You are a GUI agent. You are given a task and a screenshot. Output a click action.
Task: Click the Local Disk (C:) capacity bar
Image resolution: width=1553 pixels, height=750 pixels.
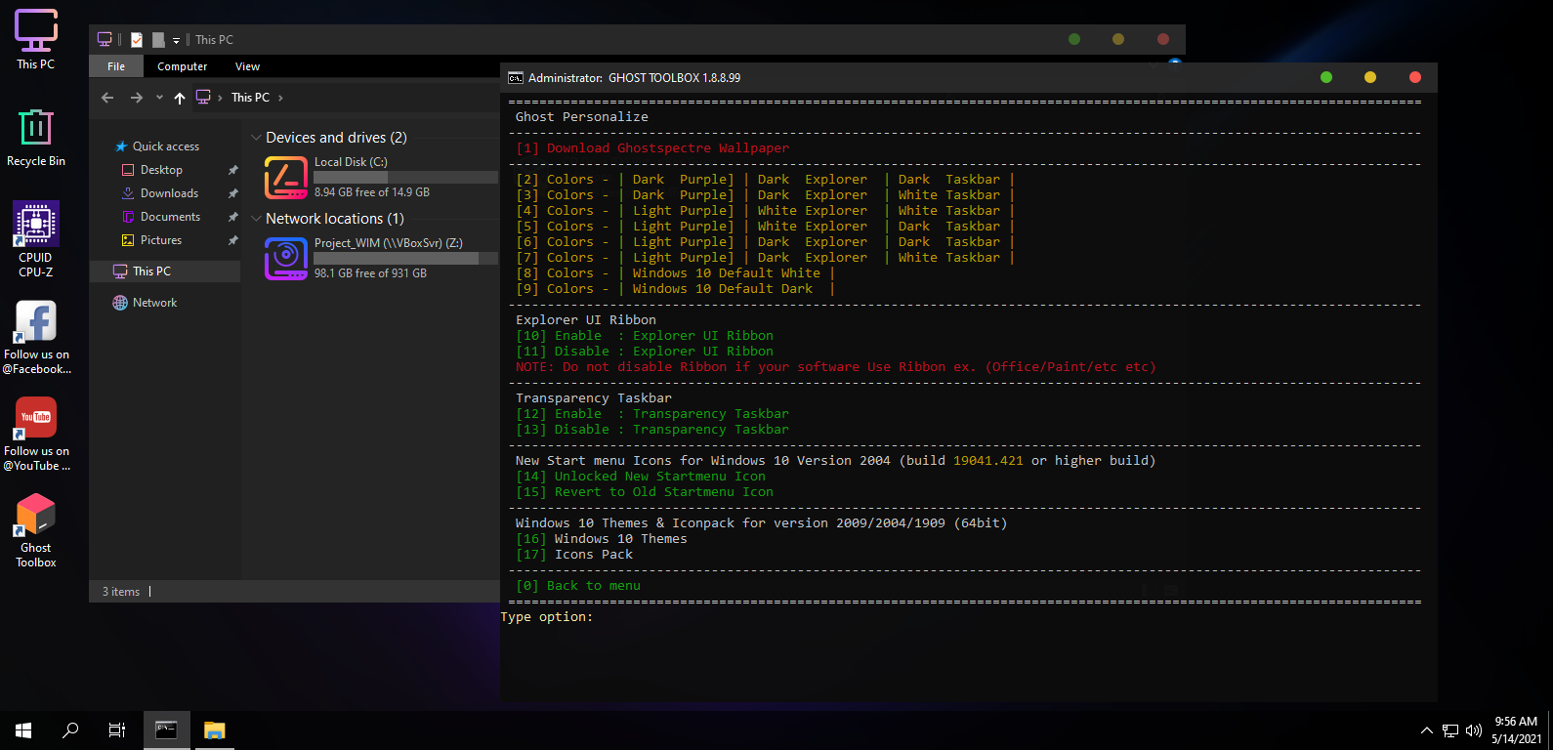[405, 178]
